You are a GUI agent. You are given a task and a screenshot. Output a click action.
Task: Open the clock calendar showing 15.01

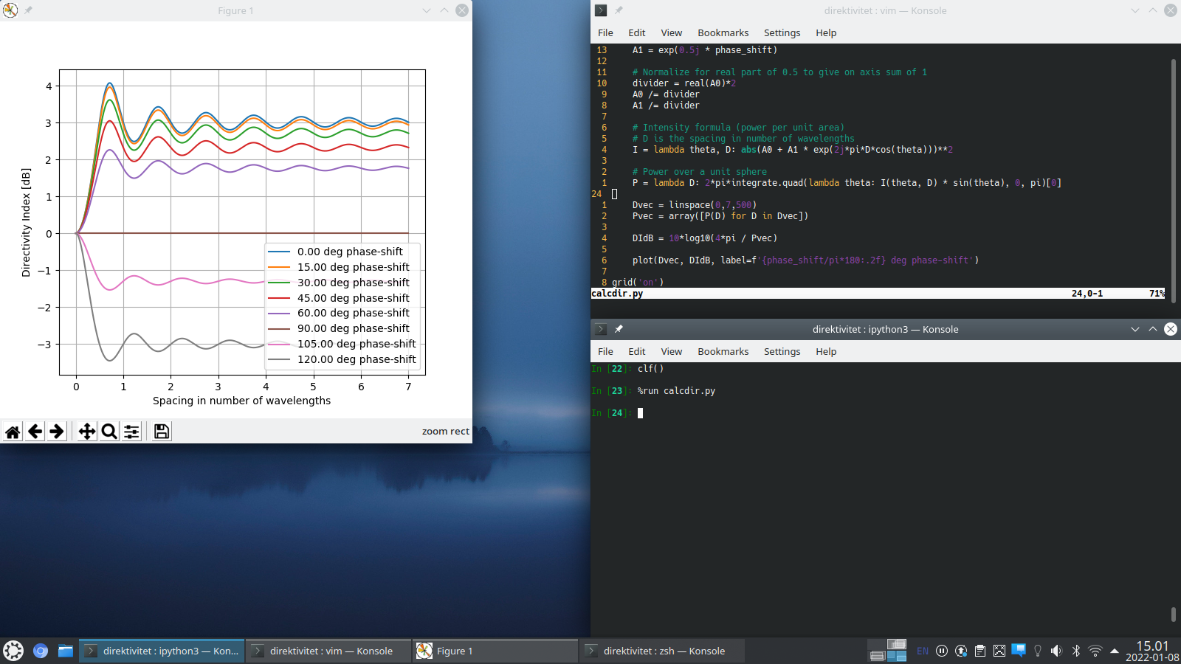(1152, 651)
